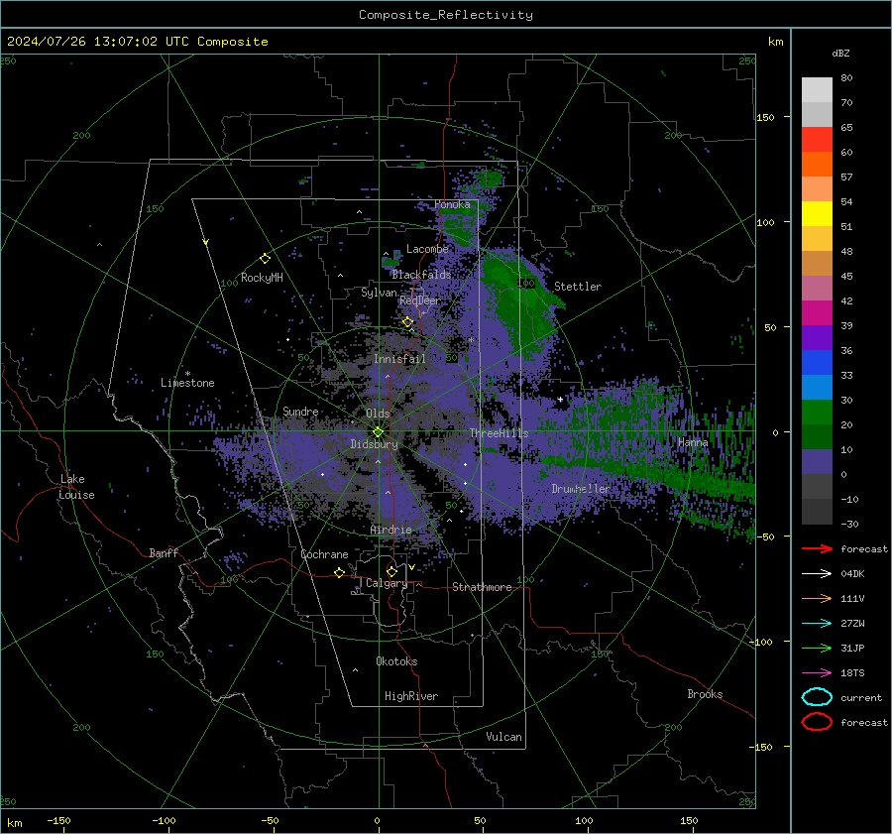Click the yellow diamond marker below RedDeer
This screenshot has width=892, height=834.
[407, 322]
